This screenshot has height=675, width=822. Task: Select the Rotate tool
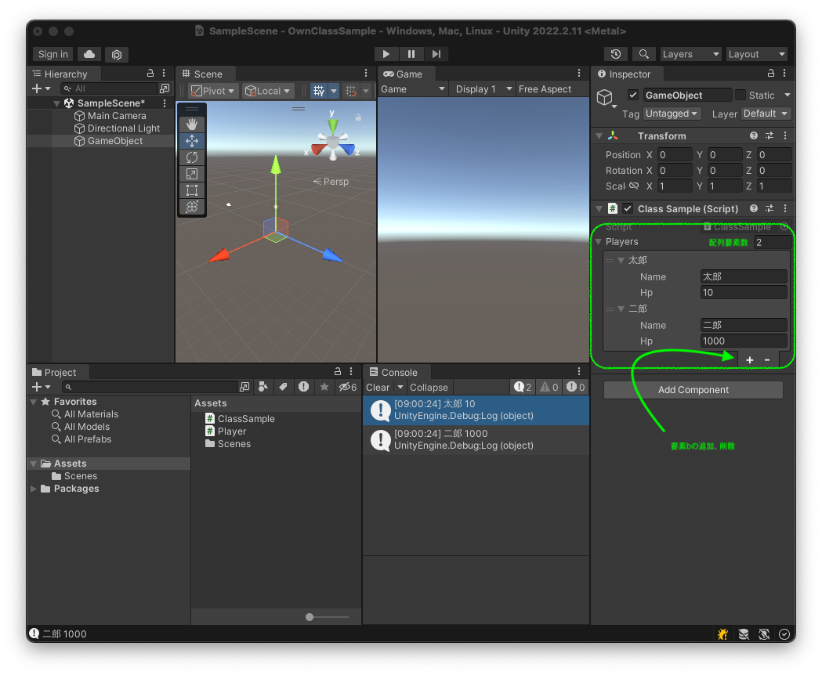click(192, 157)
